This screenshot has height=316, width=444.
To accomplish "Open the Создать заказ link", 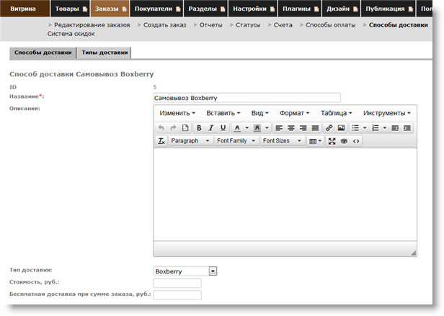I will tap(165, 25).
